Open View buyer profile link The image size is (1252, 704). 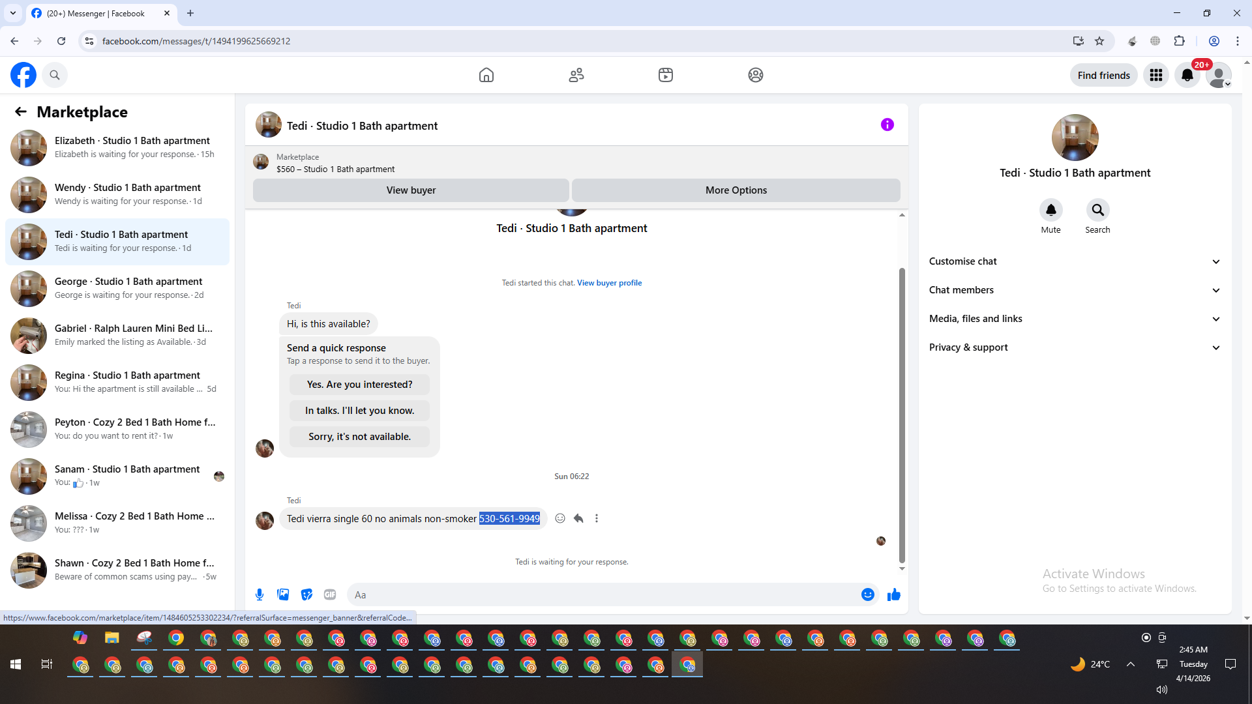coord(609,283)
